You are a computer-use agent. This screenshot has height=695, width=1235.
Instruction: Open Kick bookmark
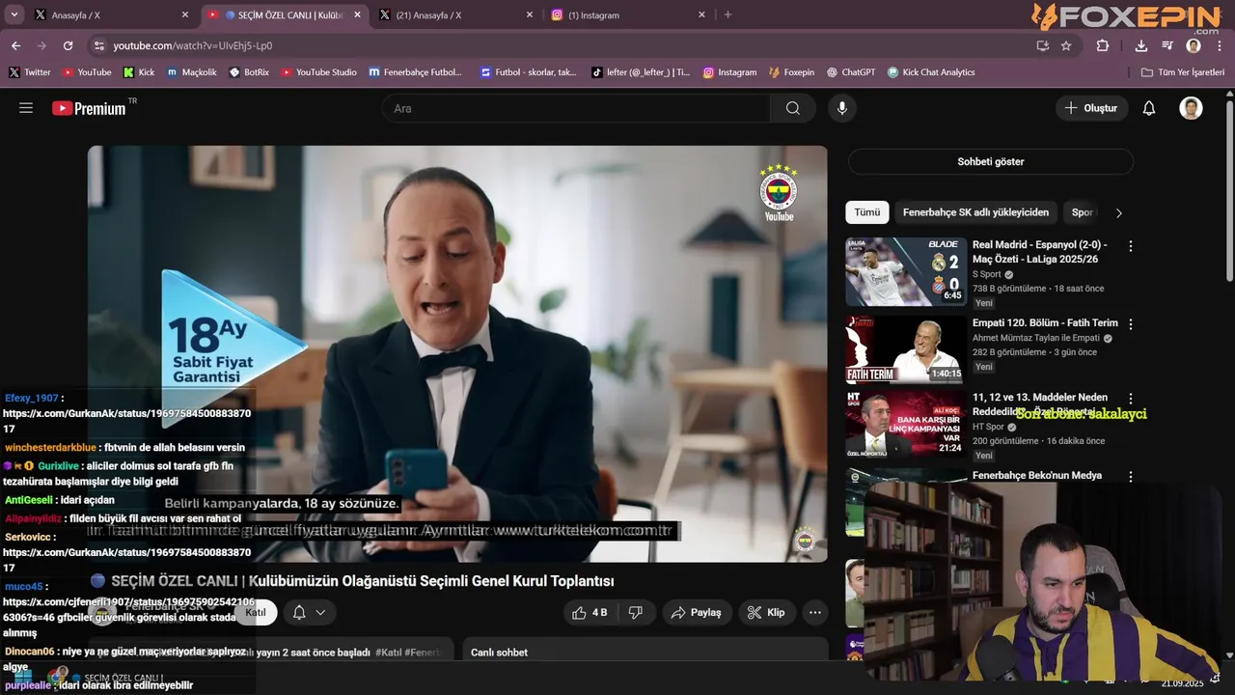[x=139, y=72]
